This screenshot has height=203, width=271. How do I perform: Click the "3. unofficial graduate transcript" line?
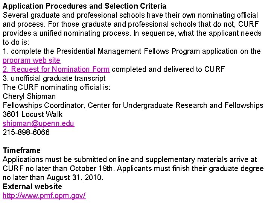click(x=54, y=78)
